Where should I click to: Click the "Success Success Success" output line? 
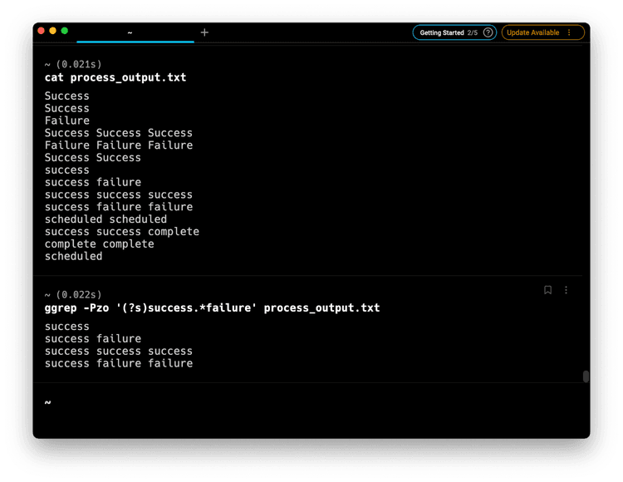click(x=118, y=133)
